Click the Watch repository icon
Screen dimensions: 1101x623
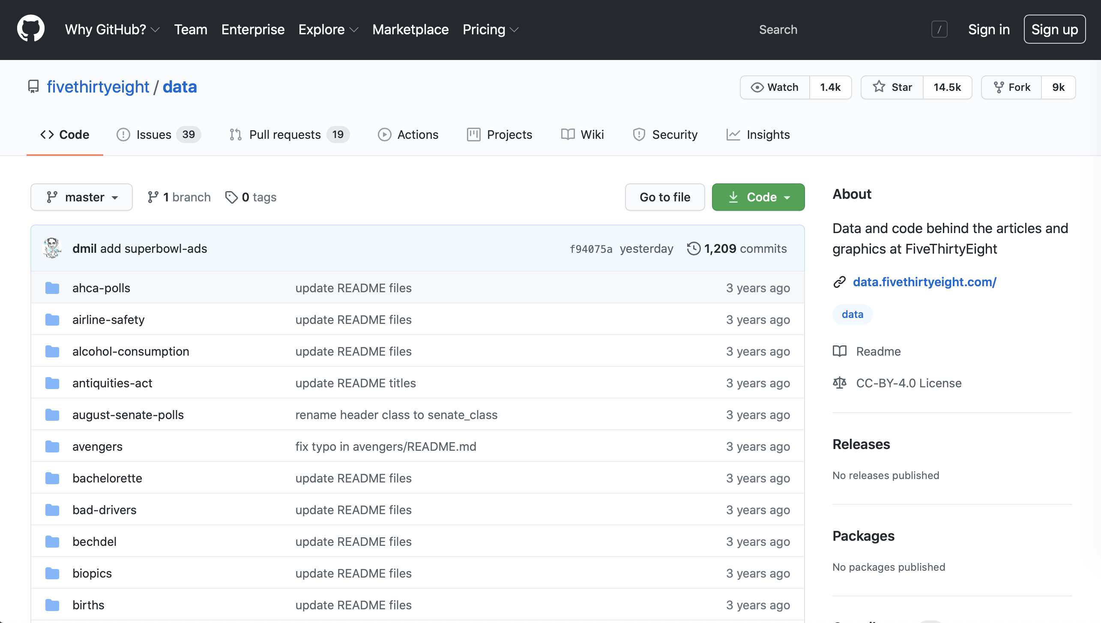[x=757, y=87]
